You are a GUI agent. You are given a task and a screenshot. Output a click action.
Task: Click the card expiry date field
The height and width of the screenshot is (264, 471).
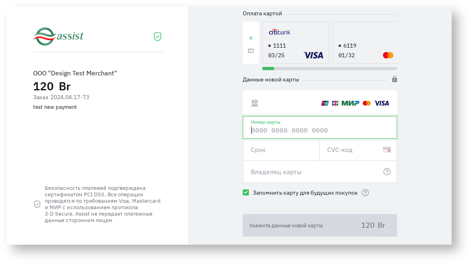coord(281,150)
